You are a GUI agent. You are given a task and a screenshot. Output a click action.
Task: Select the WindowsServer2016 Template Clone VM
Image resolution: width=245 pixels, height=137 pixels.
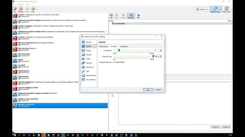point(60,32)
